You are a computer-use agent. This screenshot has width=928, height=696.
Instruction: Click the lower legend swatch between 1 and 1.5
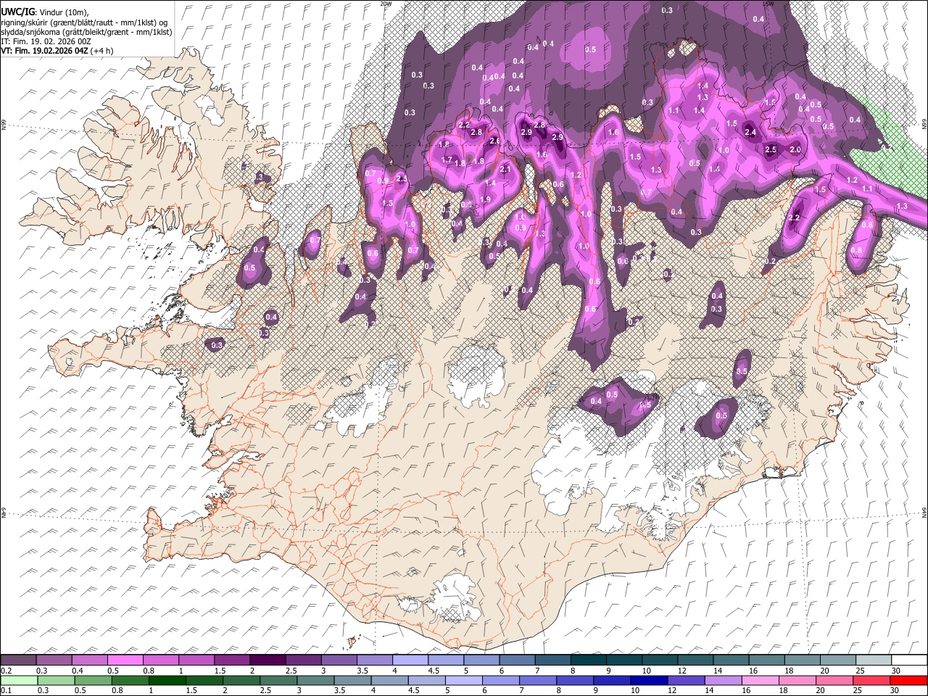(167, 680)
